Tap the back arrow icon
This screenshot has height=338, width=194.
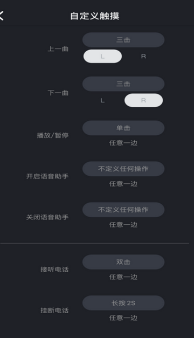[x=2, y=16]
